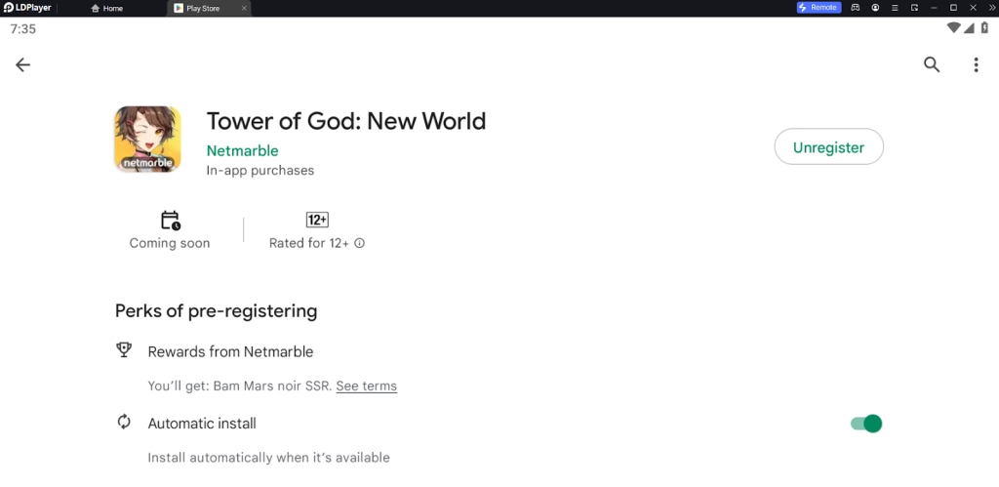Viewport: 999px width, 487px height.
Task: Click the In-app purchases text
Action: click(260, 171)
